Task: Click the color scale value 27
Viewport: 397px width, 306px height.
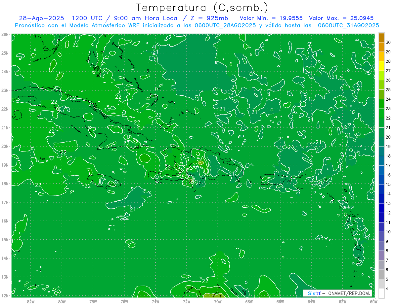Action: 388,71
